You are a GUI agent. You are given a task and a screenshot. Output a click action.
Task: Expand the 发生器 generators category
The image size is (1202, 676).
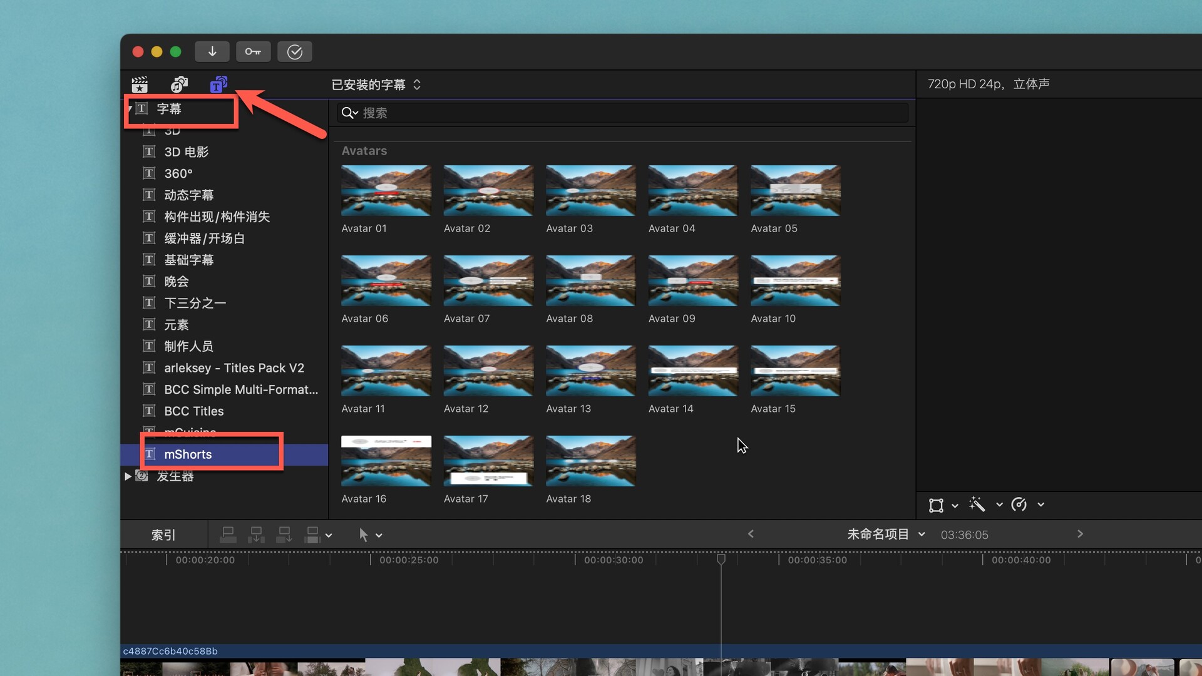[x=128, y=476]
